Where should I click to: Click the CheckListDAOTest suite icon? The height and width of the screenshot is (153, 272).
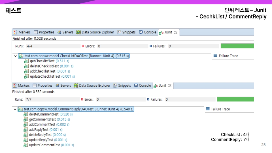(x=21, y=56)
